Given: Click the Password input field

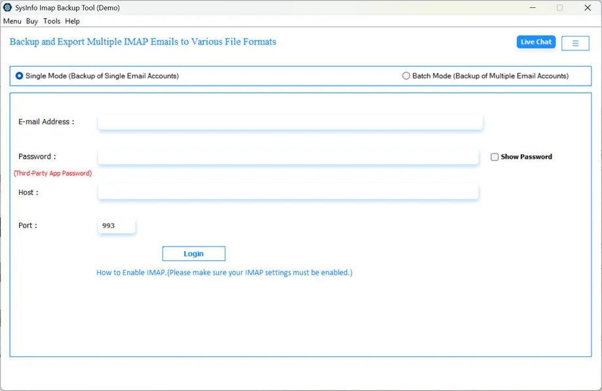Looking at the screenshot, I should (x=288, y=156).
